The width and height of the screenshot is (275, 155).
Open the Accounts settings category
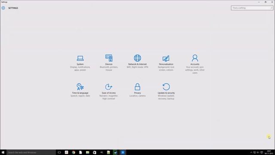(x=195, y=64)
